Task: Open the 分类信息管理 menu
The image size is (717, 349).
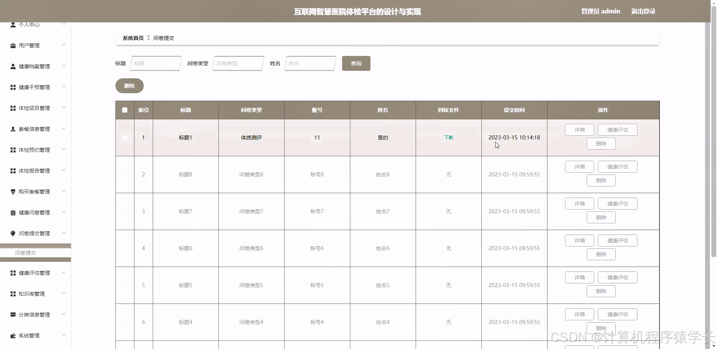Action: point(35,315)
